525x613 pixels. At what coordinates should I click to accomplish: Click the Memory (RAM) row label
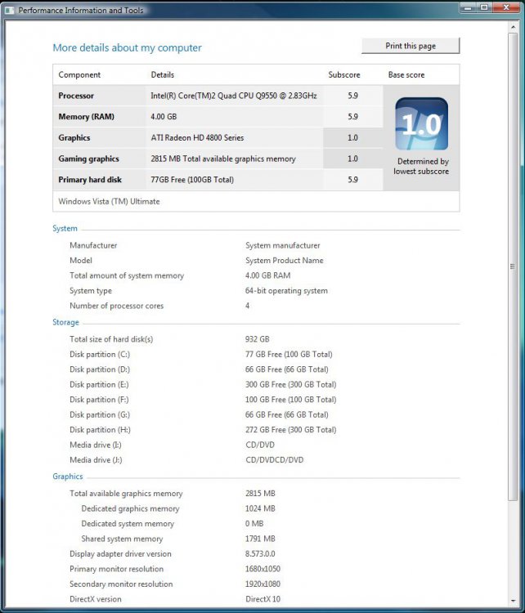[x=86, y=117]
